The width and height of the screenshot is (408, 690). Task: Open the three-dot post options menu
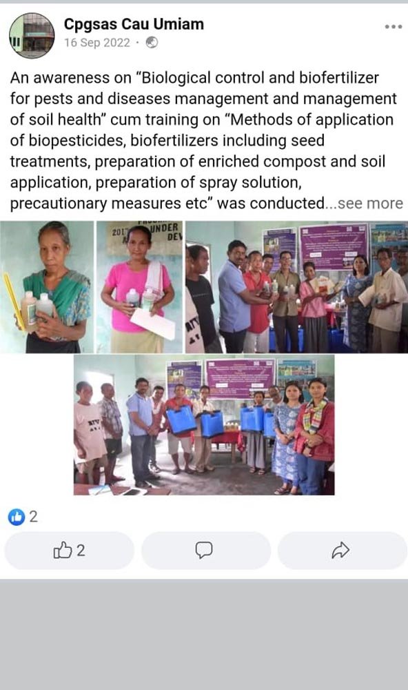click(x=393, y=27)
